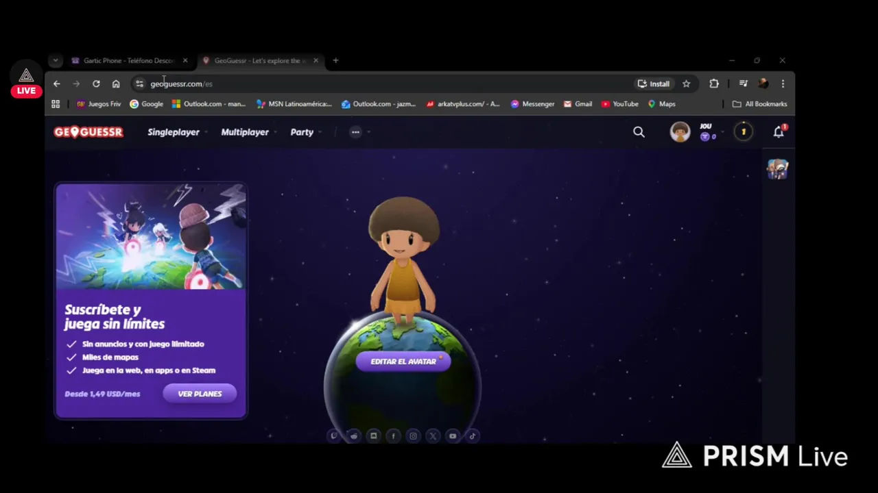This screenshot has height=493, width=878.
Task: Click 'Sin anuncios y con juego ilimitado' text
Action: pyautogui.click(x=143, y=344)
